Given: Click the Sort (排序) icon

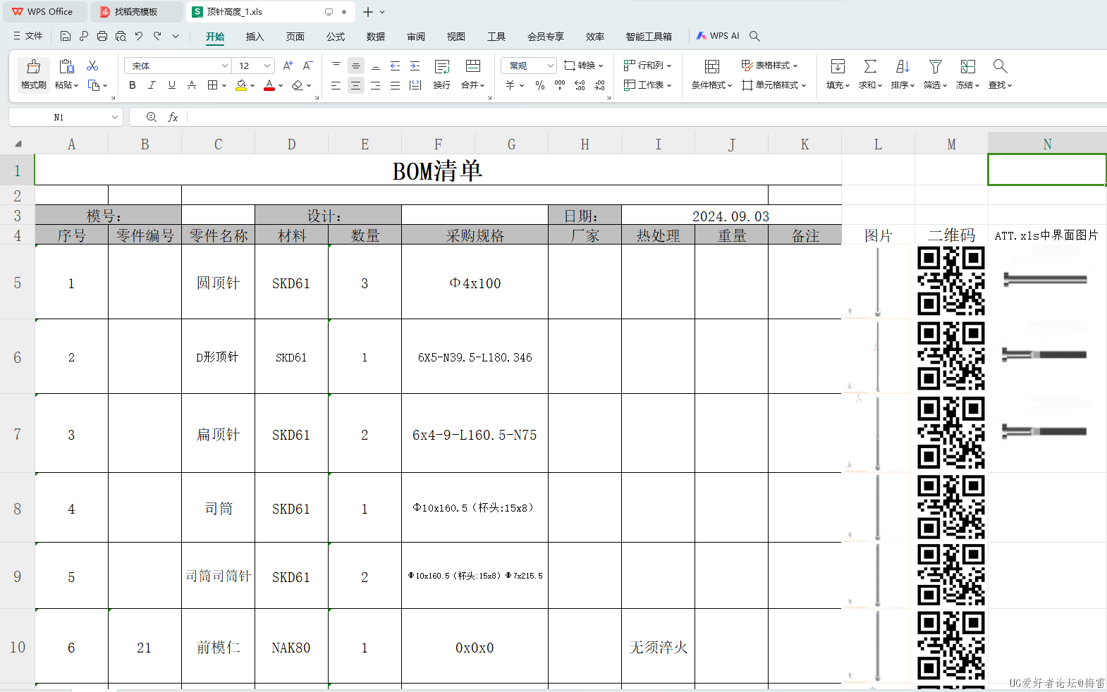Looking at the screenshot, I should 903,66.
